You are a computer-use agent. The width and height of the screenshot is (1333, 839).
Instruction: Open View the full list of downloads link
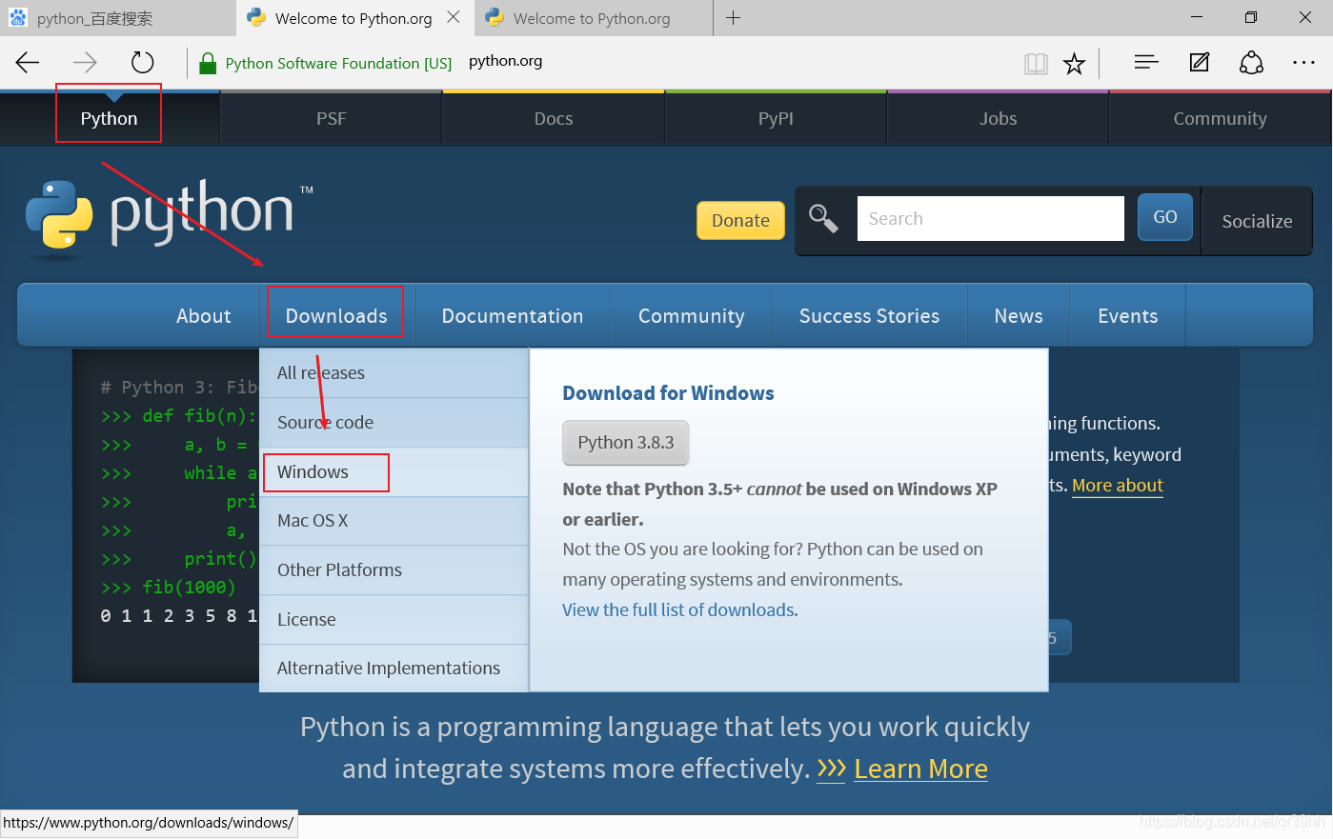(x=678, y=610)
